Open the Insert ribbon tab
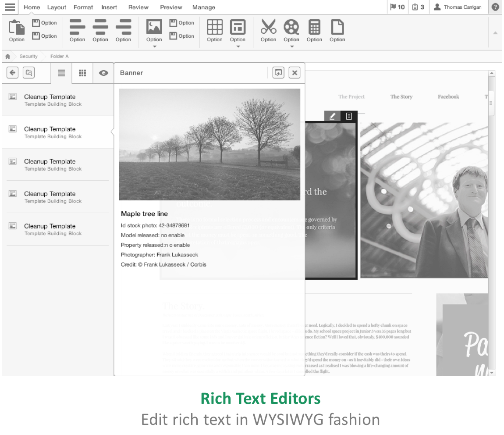Viewport: 504px width, 435px height. pos(109,7)
